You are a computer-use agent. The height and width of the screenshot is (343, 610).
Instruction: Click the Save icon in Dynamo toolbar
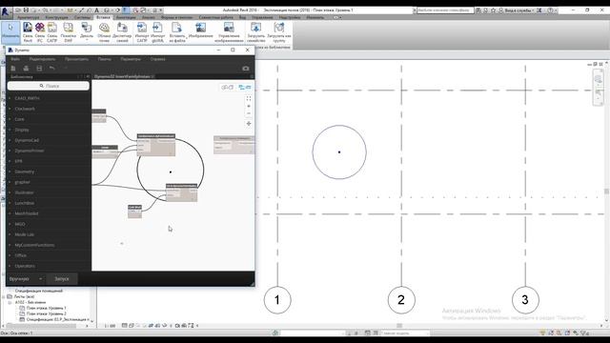[39, 69]
